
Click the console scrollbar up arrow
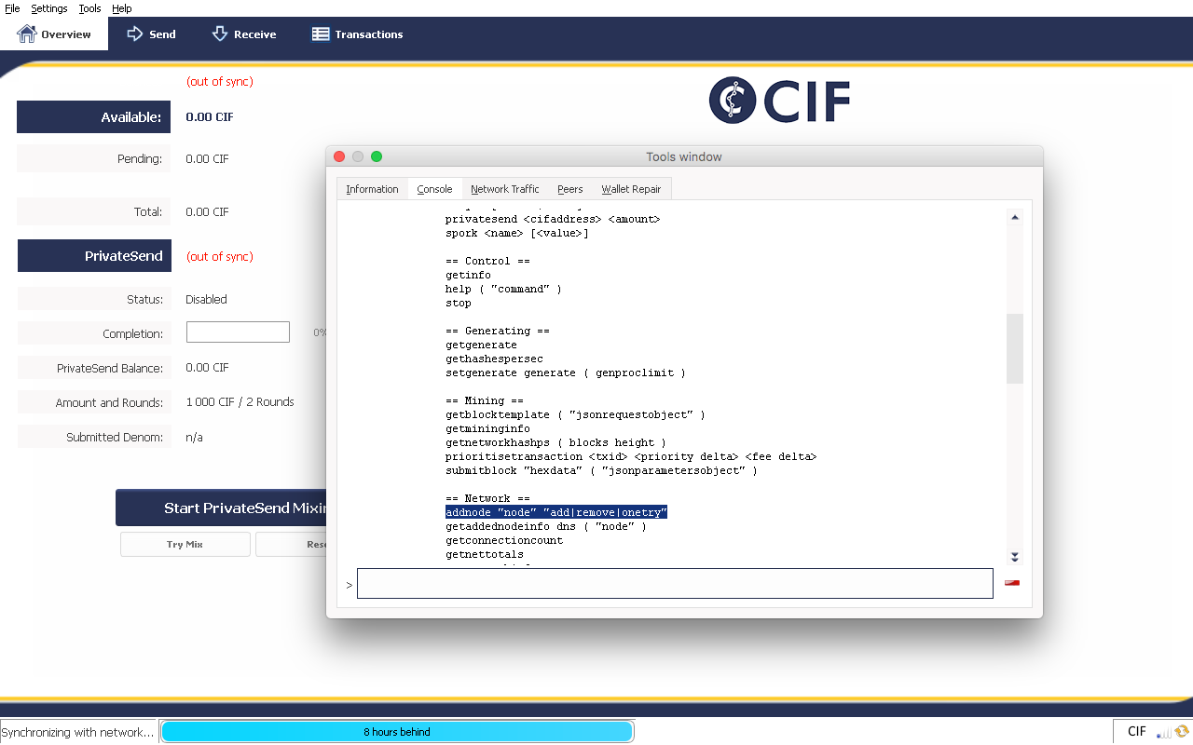(1015, 217)
